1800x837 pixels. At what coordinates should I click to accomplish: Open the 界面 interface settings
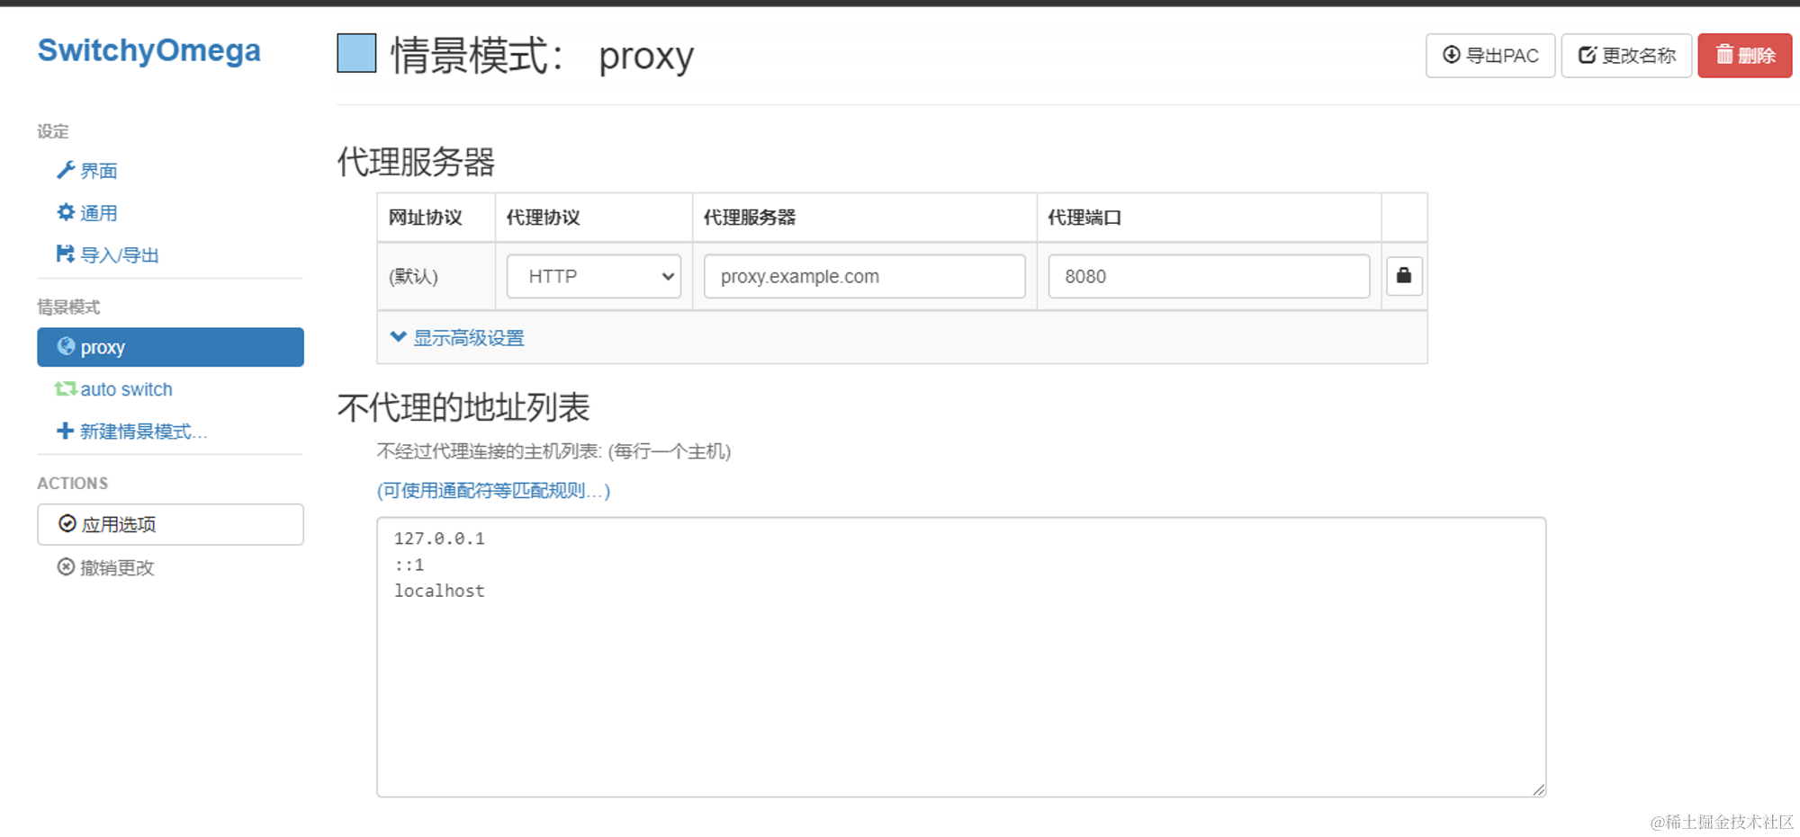(87, 171)
